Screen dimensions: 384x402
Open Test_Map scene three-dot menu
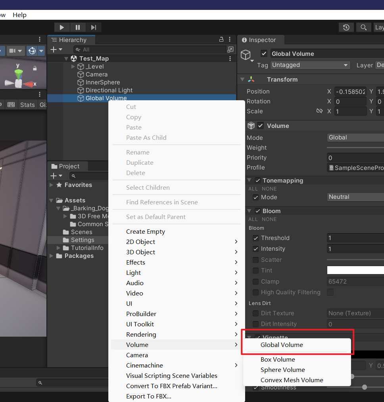click(x=230, y=59)
